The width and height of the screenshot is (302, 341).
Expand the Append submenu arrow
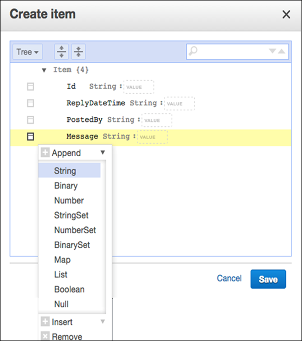click(x=103, y=153)
